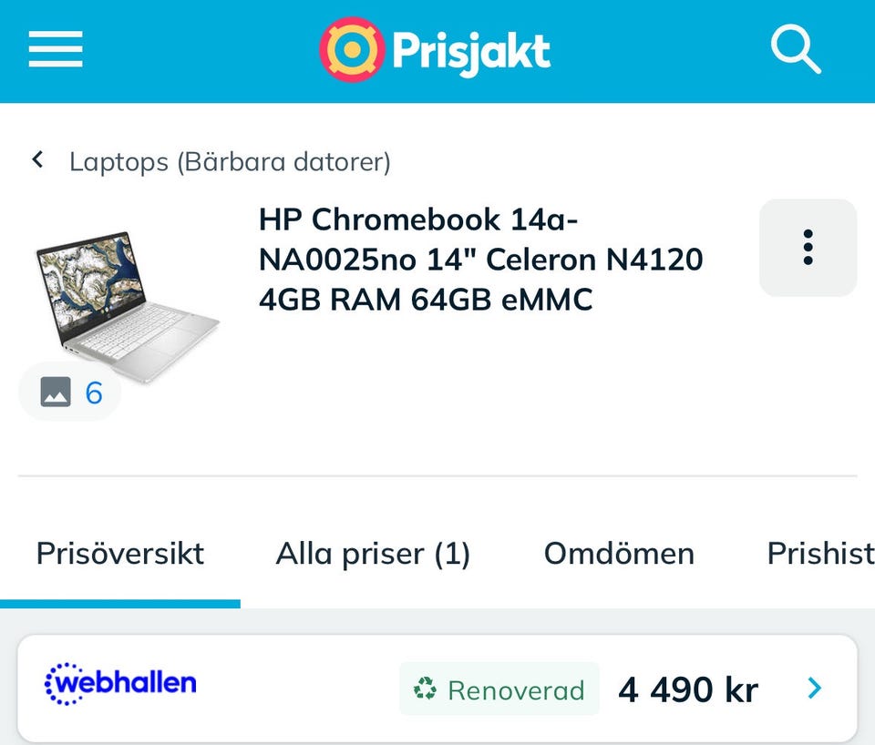Image resolution: width=875 pixels, height=745 pixels.
Task: Click the Prisjakt wordmark text
Action: 471,51
